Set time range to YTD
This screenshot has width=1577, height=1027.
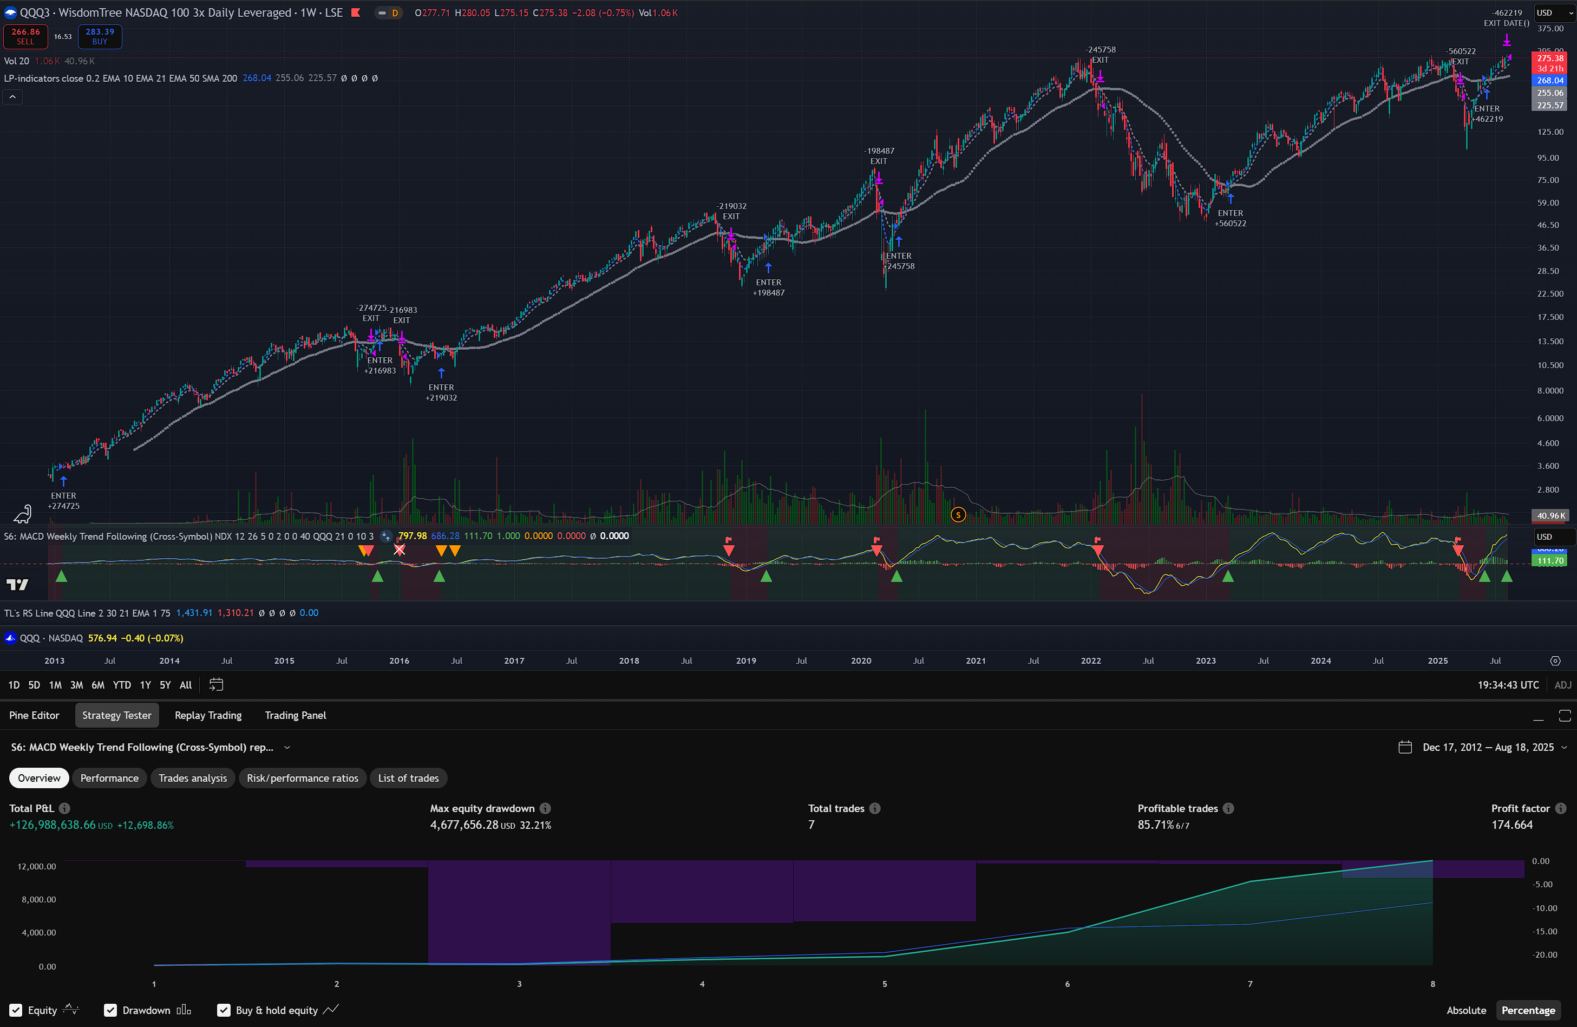coord(122,684)
